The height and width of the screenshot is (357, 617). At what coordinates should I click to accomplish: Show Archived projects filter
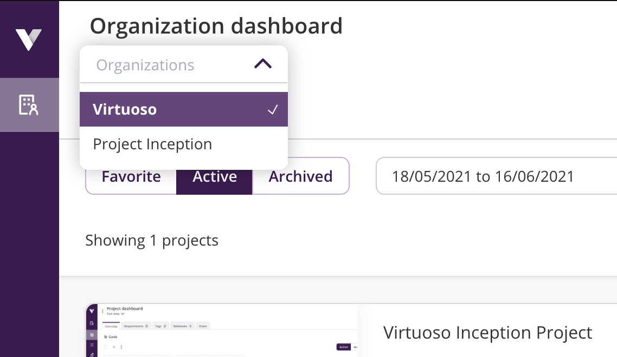(301, 176)
